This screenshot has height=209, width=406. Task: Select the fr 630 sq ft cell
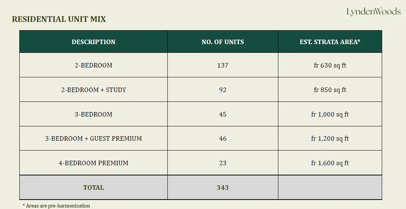330,65
